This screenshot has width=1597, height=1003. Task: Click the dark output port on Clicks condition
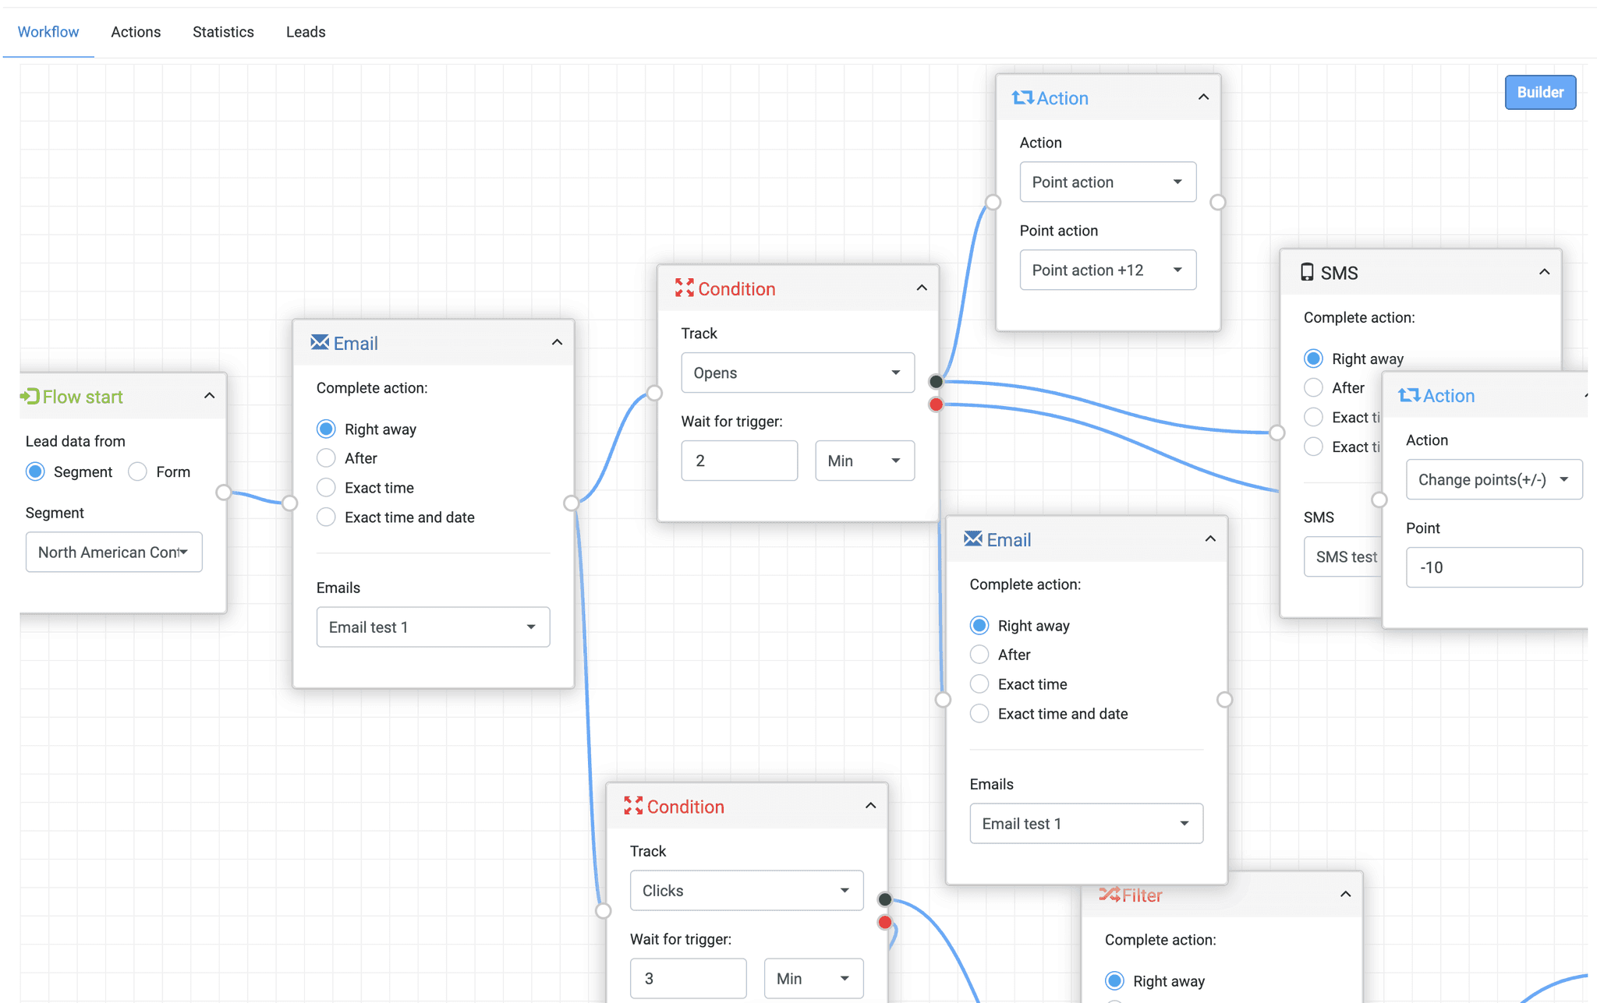[x=884, y=899]
